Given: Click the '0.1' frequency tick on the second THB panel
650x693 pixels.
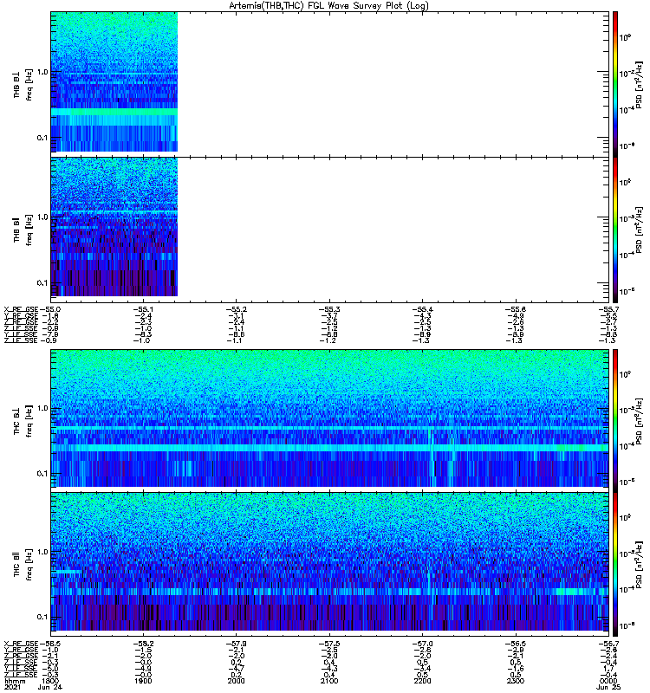Looking at the screenshot, I should (x=42, y=283).
